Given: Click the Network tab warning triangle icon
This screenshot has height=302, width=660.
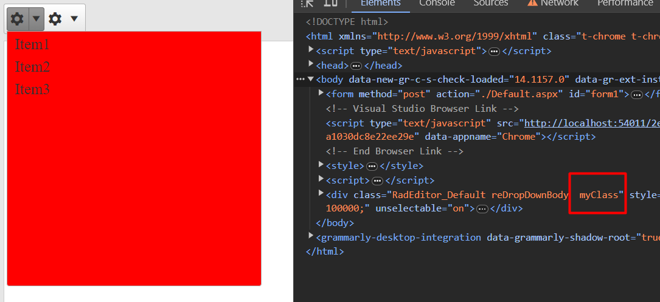Looking at the screenshot, I should coord(532,3).
